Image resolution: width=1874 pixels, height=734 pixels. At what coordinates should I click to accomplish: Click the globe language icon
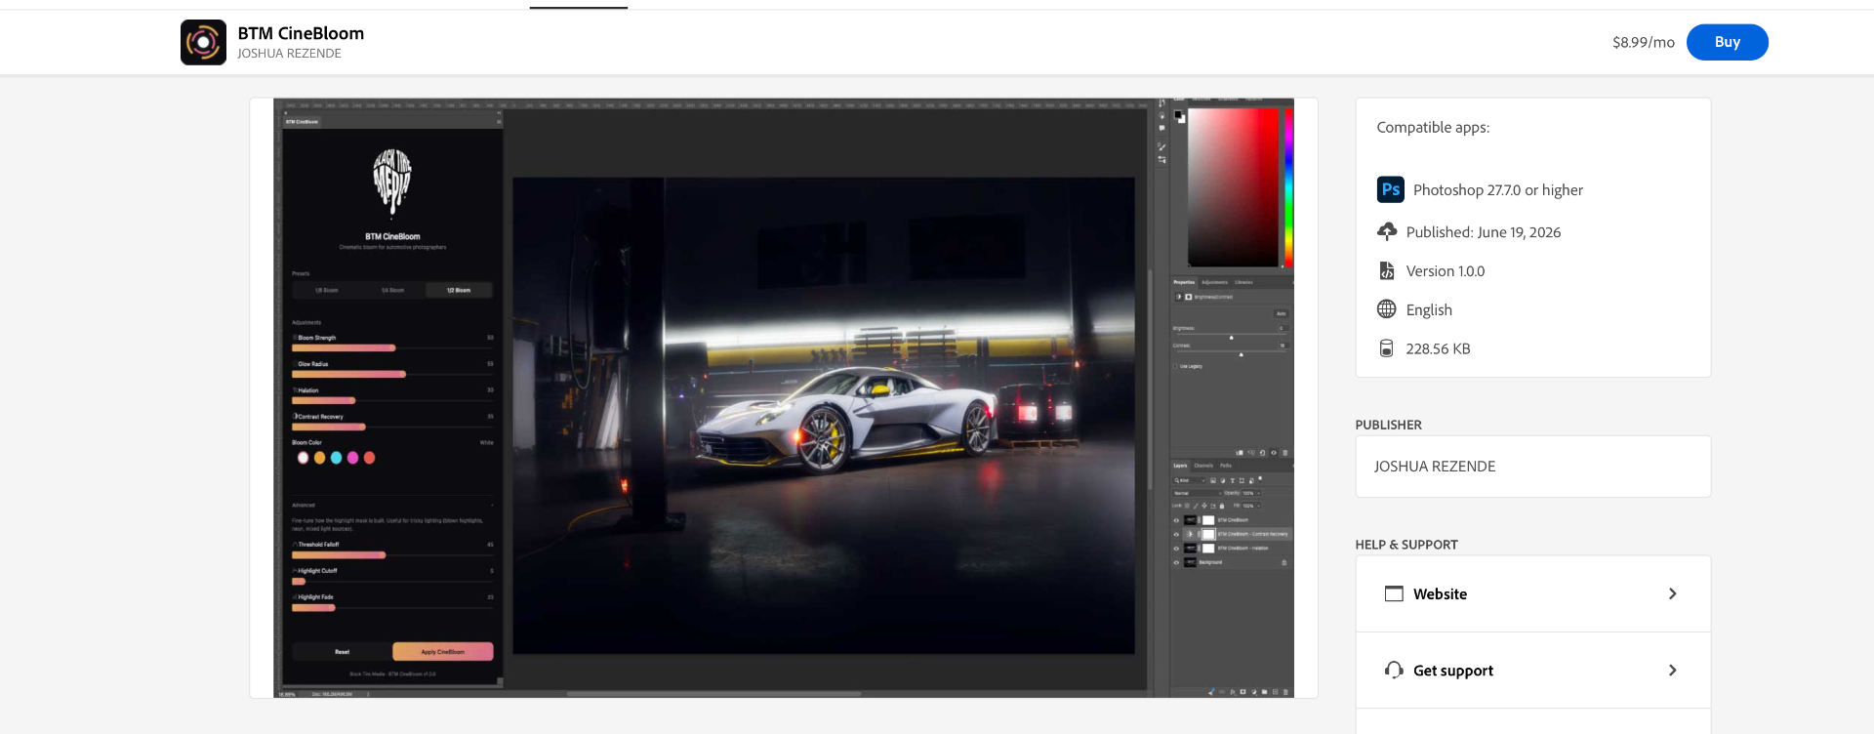[1386, 309]
